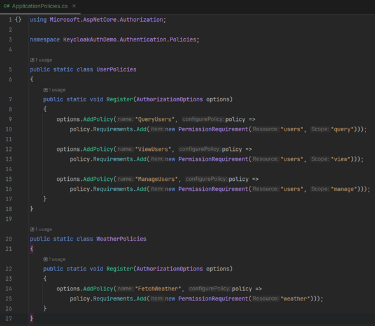Click the Requirements property on line 25
375x326 pixels.
click(x=113, y=299)
